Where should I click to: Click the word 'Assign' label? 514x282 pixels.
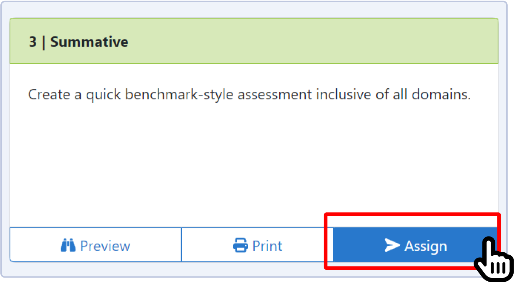[x=425, y=246]
